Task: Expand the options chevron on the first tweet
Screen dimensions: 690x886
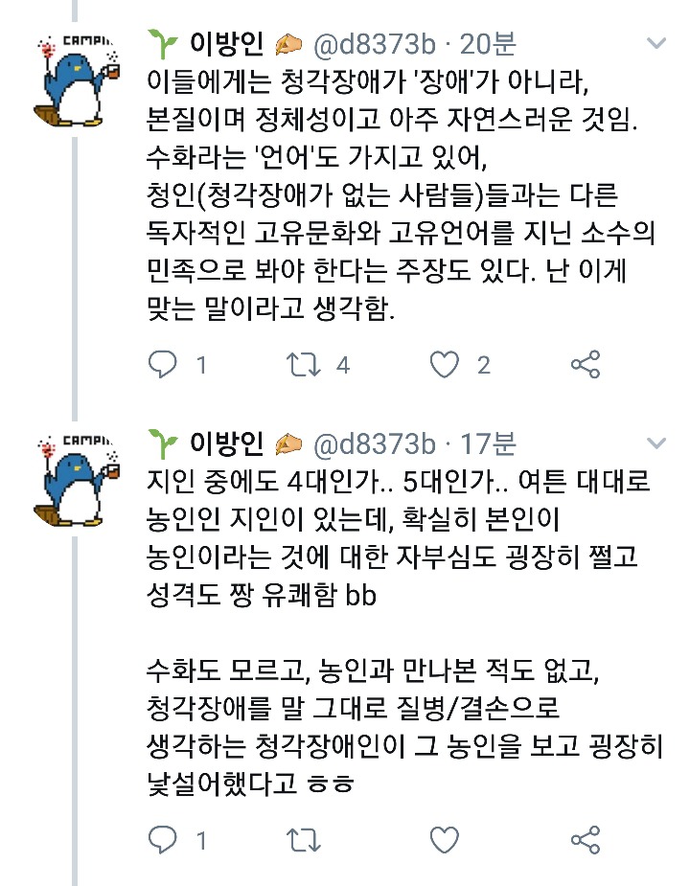Action: pyautogui.click(x=655, y=42)
